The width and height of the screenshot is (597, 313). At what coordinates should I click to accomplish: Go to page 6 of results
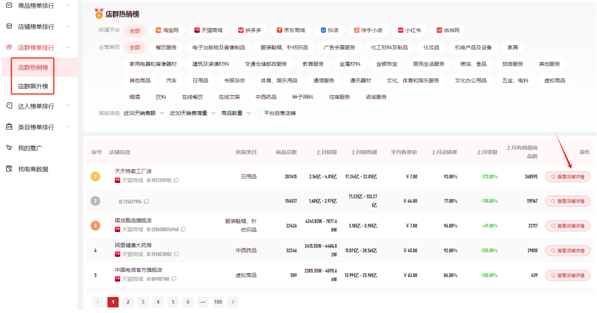point(188,302)
